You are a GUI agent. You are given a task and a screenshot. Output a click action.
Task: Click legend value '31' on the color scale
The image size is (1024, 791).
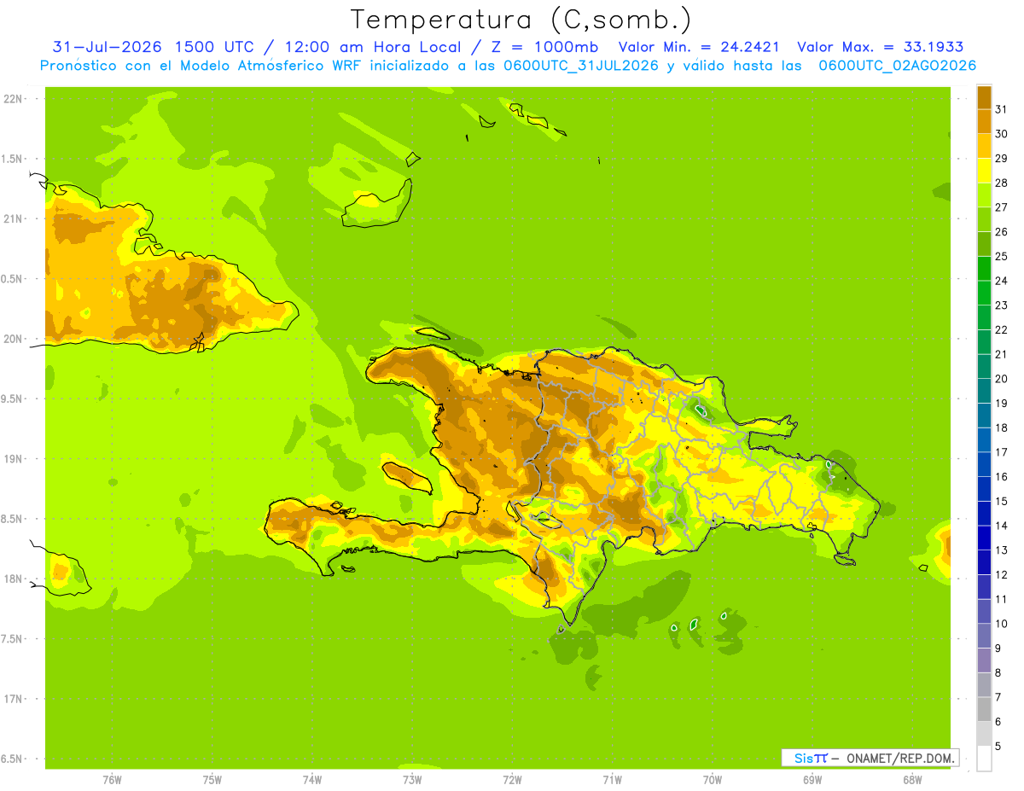(1001, 109)
